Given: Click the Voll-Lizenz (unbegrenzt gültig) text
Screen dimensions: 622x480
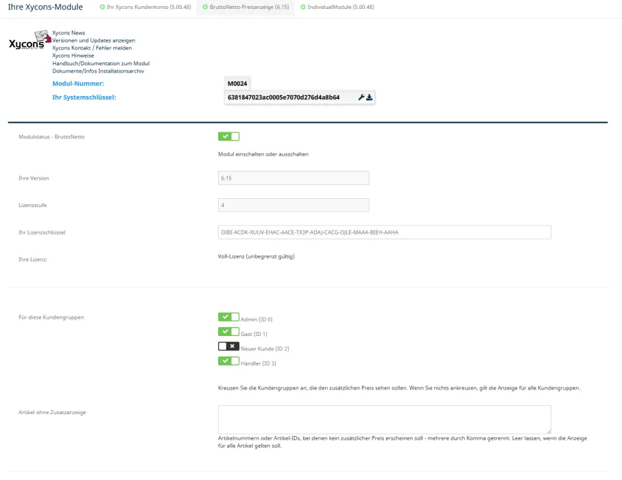Looking at the screenshot, I should point(256,256).
